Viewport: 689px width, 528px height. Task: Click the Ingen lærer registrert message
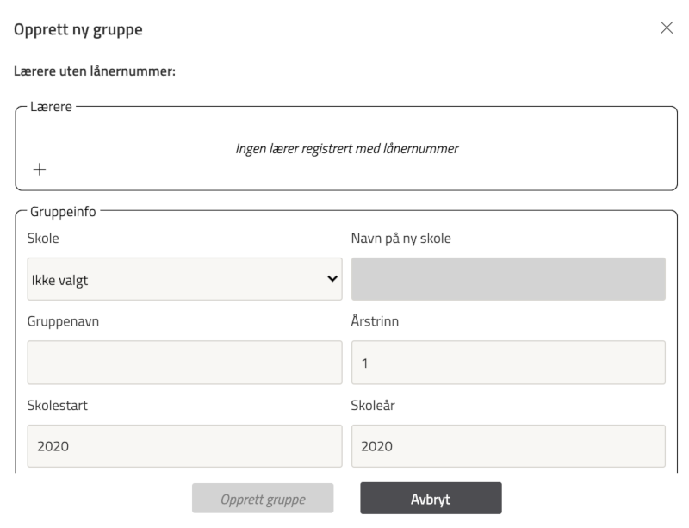tap(347, 149)
